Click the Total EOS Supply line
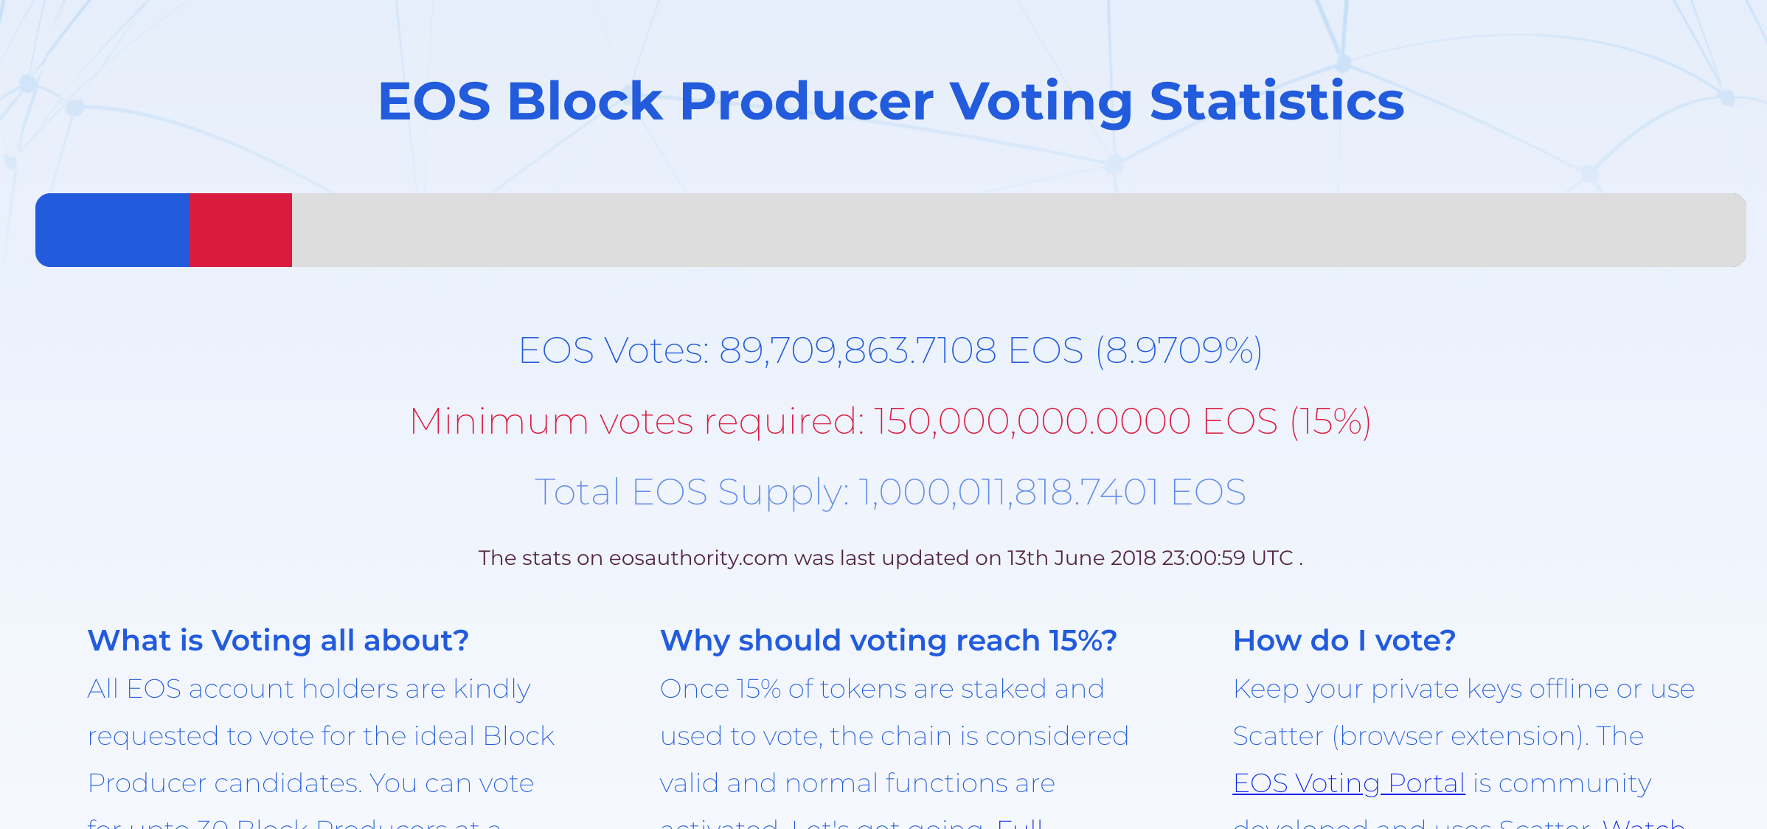The height and width of the screenshot is (829, 1767). click(889, 493)
